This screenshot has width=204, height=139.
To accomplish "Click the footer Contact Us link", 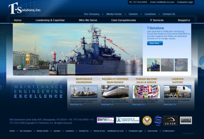I will click(84, 131).
